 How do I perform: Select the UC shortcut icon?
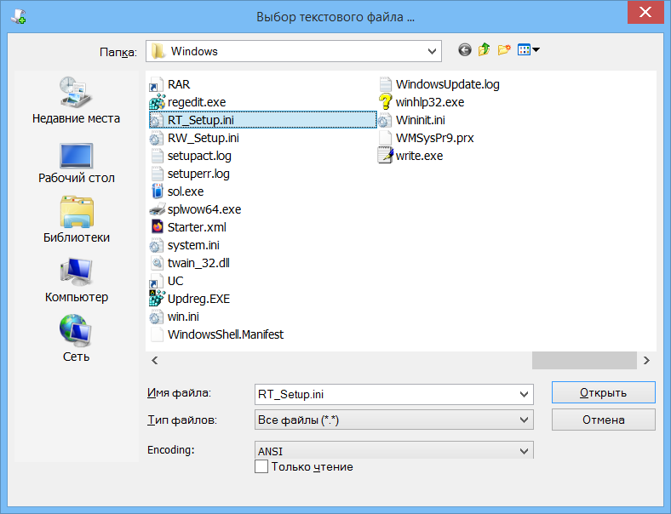coord(156,281)
